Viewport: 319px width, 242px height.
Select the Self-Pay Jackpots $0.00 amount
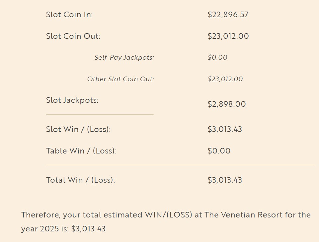coord(217,58)
